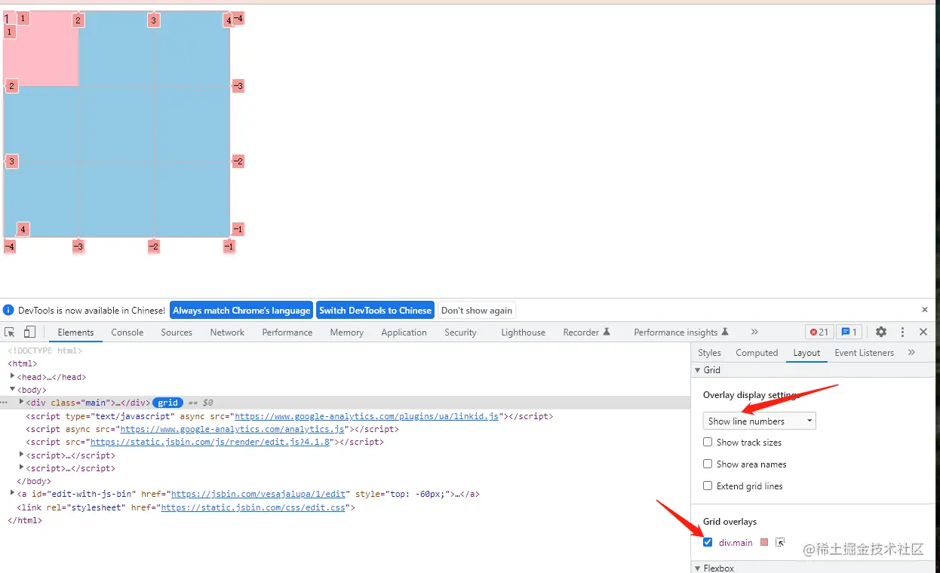Viewport: 940px width, 573px height.
Task: Open the div.main overlay color swatch
Action: point(764,542)
